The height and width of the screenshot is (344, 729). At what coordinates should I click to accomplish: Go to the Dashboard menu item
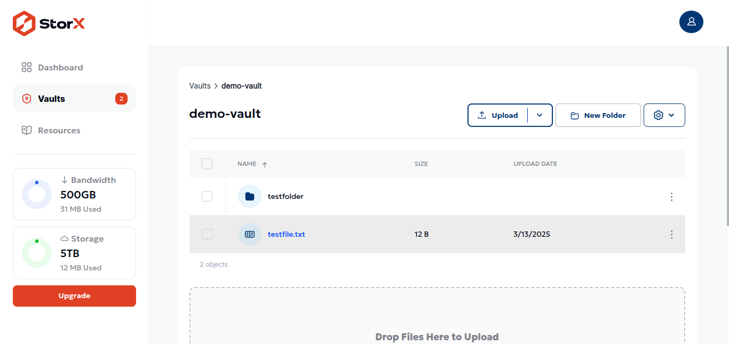[74, 68]
